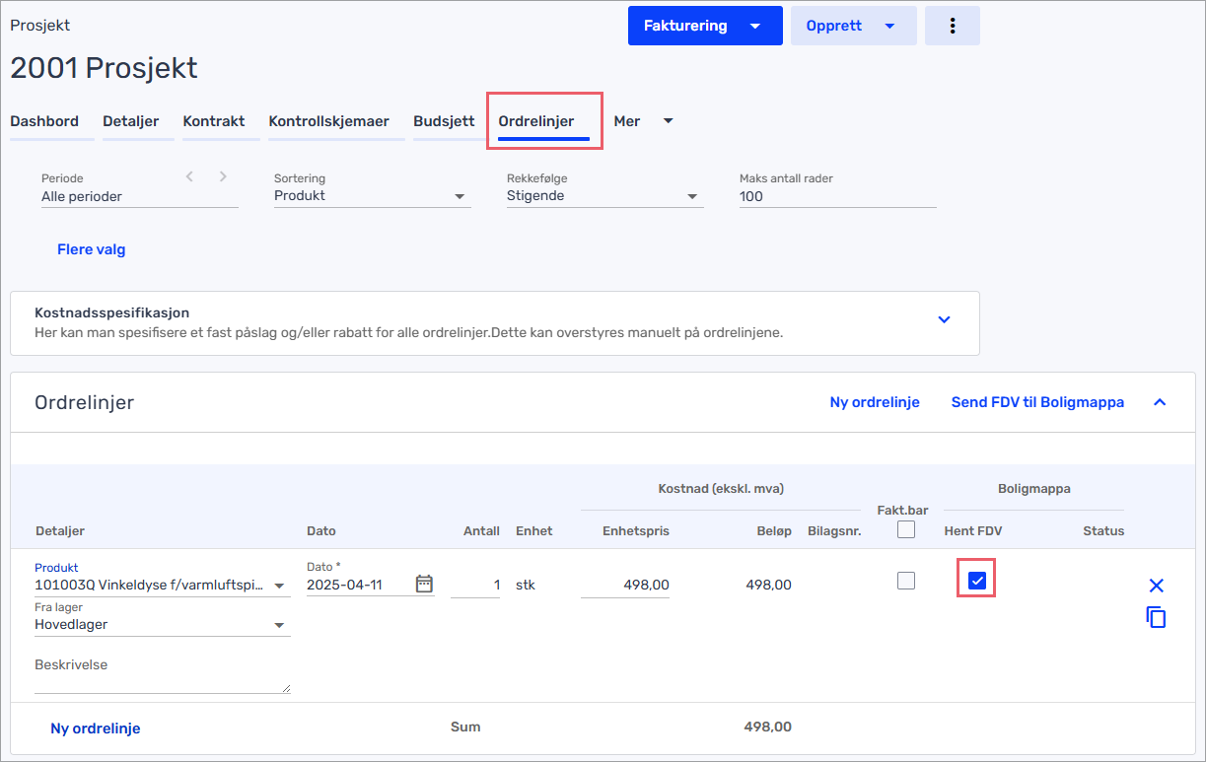Image resolution: width=1206 pixels, height=762 pixels.
Task: Click the Kostnad (ekskl. mva) column group header
Action: click(721, 488)
